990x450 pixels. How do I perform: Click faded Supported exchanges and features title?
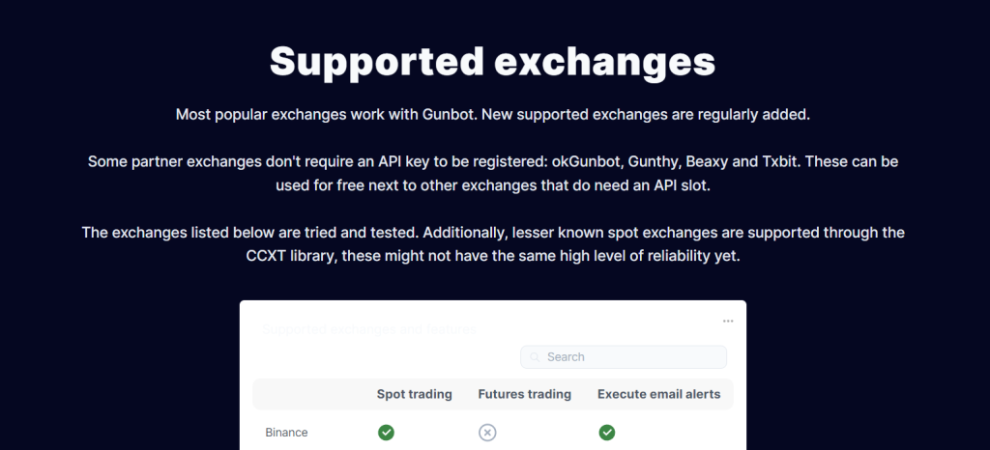pyautogui.click(x=368, y=329)
